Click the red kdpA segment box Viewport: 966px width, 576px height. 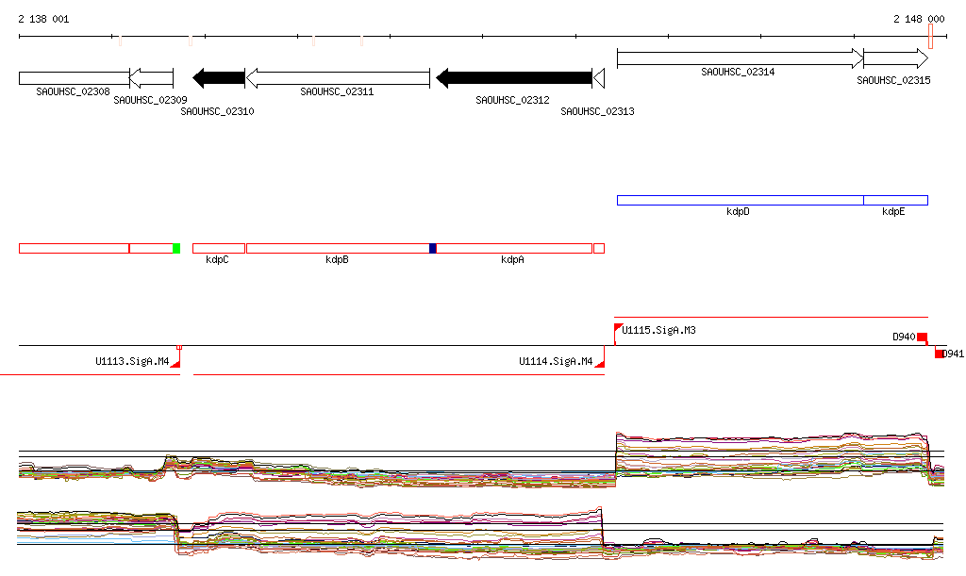point(514,248)
